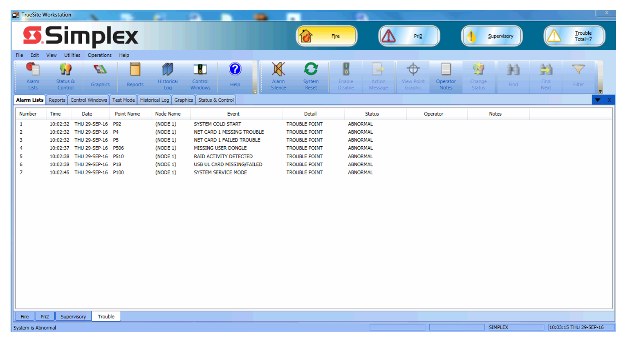Click the Fire alarm status button
Image resolution: width=630 pixels, height=340 pixels.
point(327,36)
